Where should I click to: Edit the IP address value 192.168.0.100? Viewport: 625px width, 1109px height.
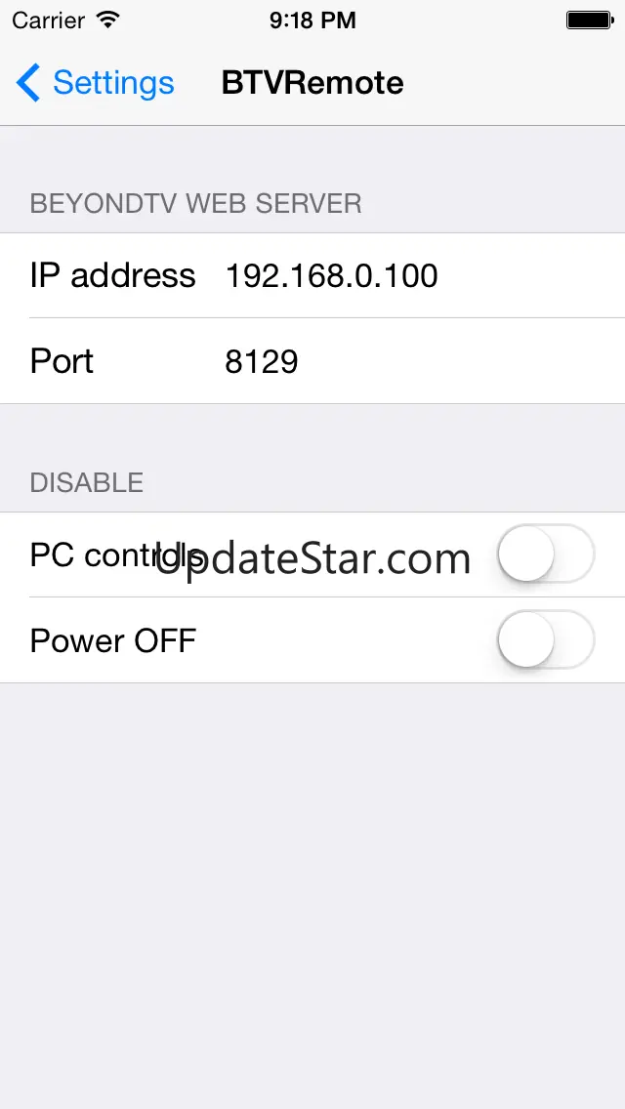[331, 276]
